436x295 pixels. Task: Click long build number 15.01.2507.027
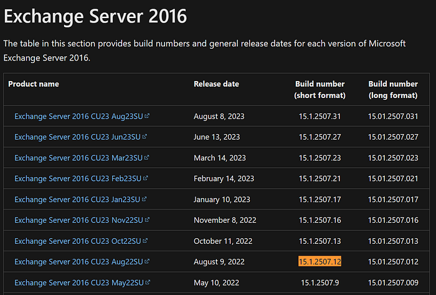[x=393, y=137]
